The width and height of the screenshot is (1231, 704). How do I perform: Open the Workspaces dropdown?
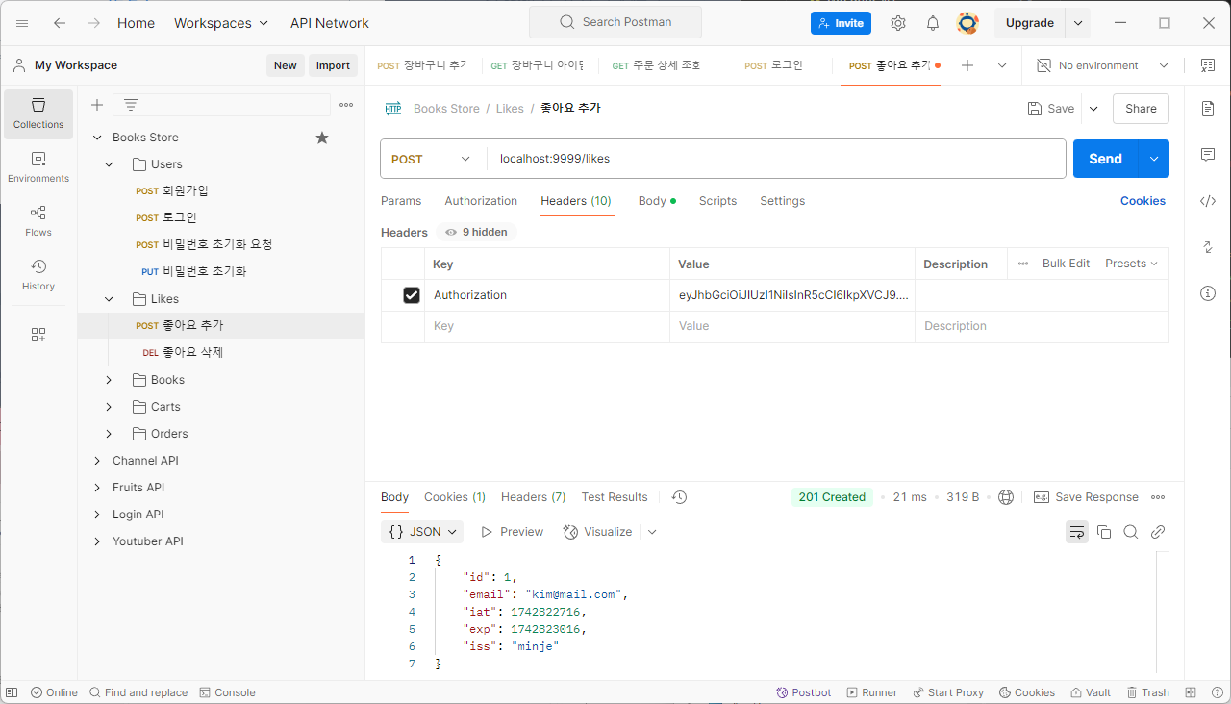pos(221,23)
